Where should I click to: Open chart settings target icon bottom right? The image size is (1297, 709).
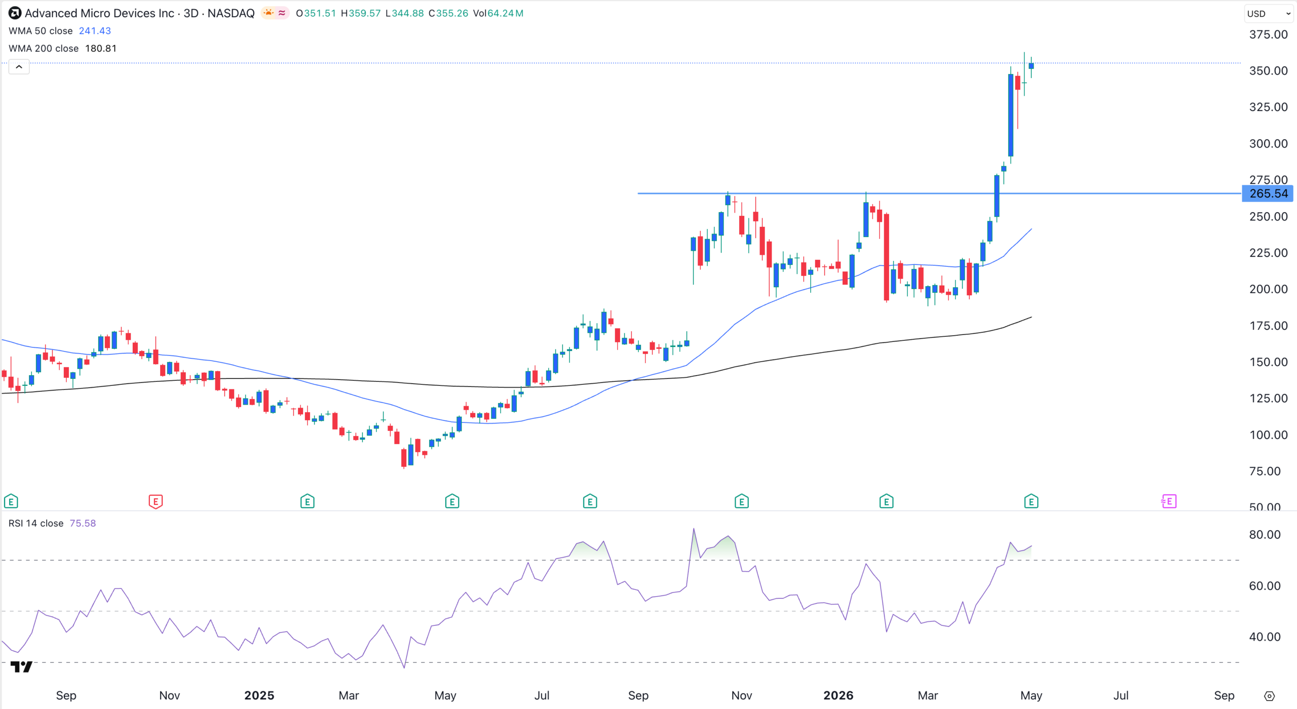pos(1269,696)
